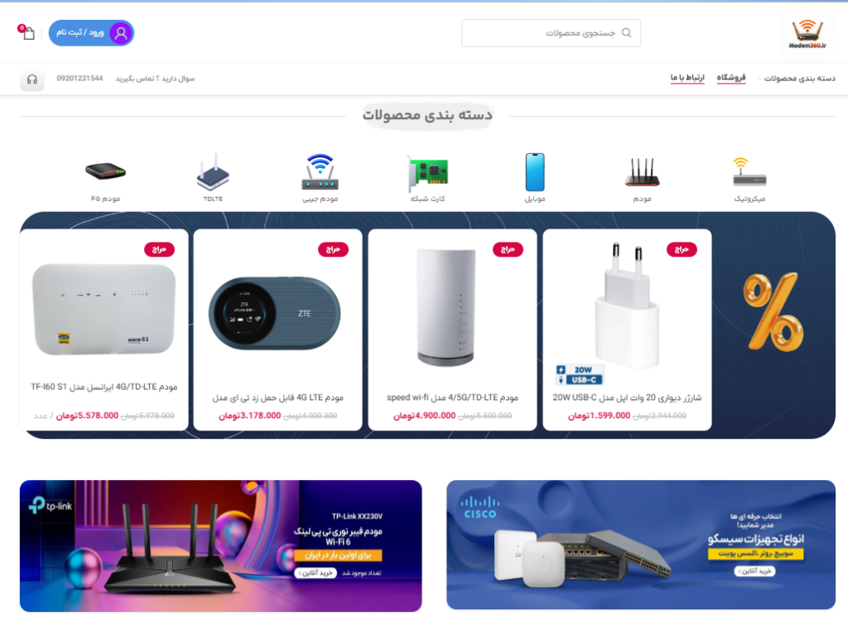Image resolution: width=848 pixels, height=621 pixels.
Task: Choose the network card category icon
Action: [x=427, y=173]
